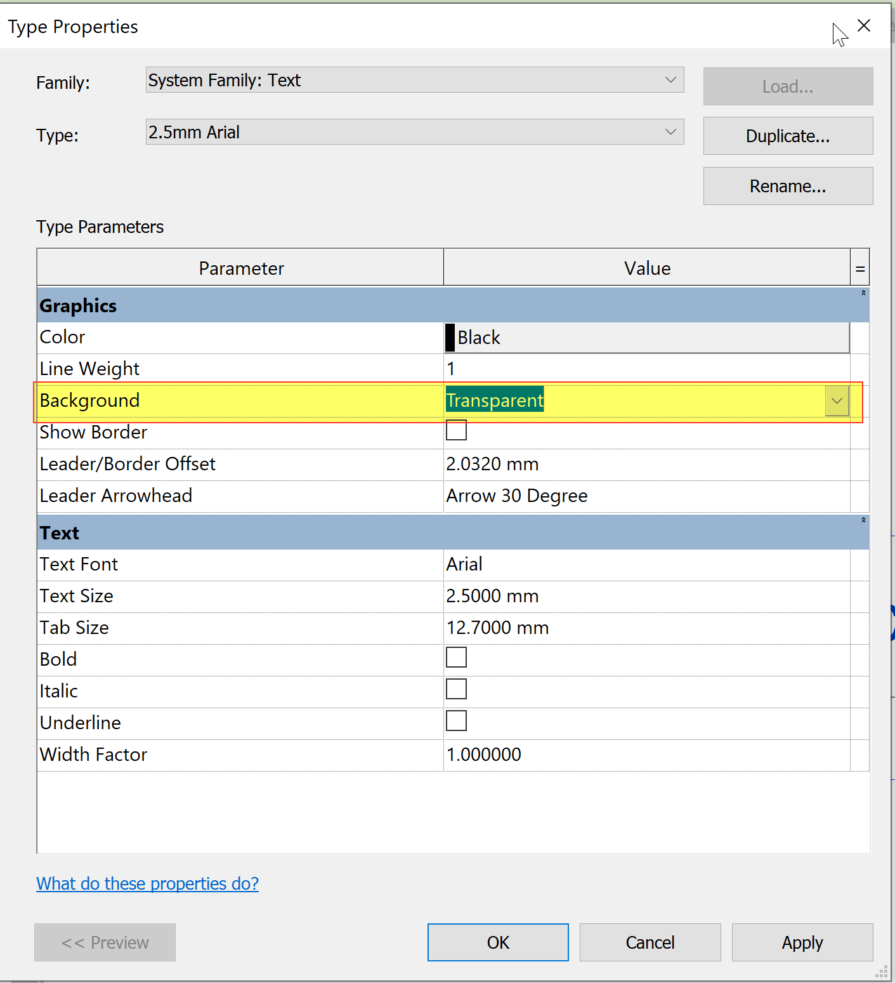Collapse the Graphics parameter group

click(x=863, y=293)
